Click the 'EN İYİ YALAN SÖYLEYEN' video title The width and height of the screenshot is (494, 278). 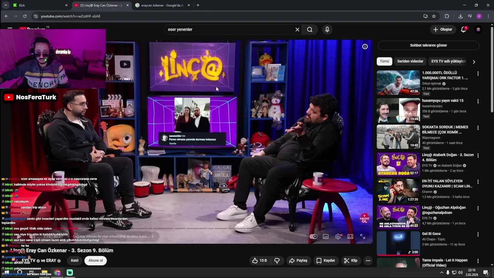coord(447,183)
